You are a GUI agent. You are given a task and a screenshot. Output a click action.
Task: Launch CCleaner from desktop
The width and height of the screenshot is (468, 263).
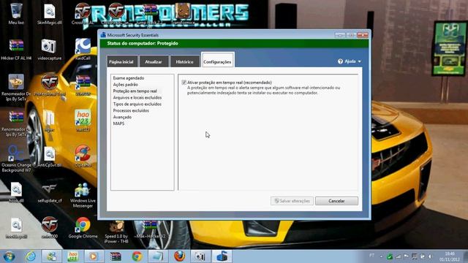click(x=83, y=156)
